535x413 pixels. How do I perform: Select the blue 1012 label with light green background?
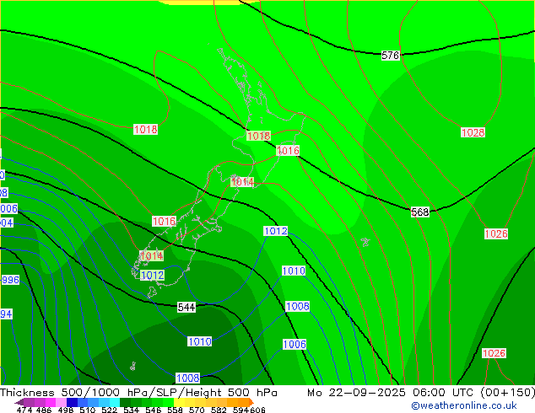[x=152, y=275]
